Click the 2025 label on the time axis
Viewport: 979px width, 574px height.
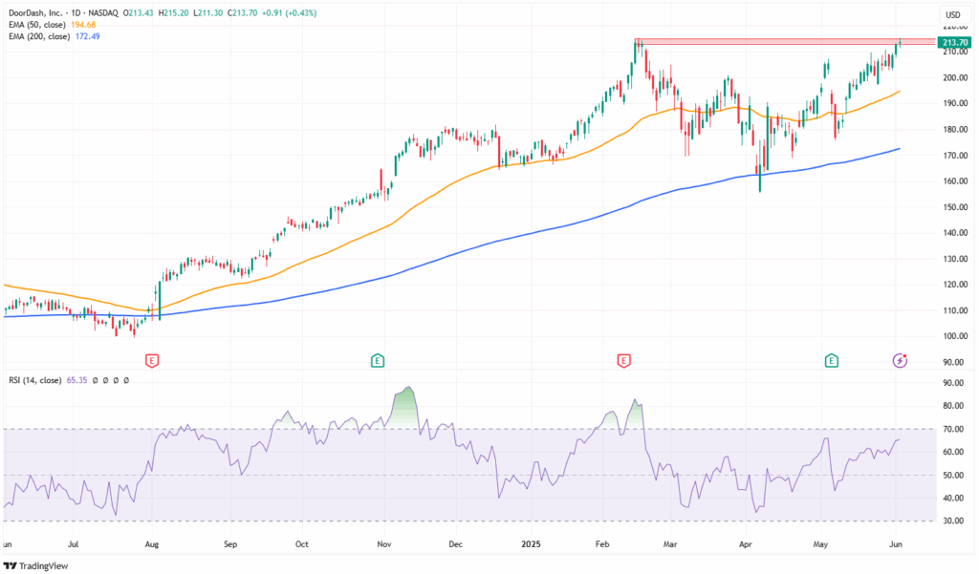(532, 544)
